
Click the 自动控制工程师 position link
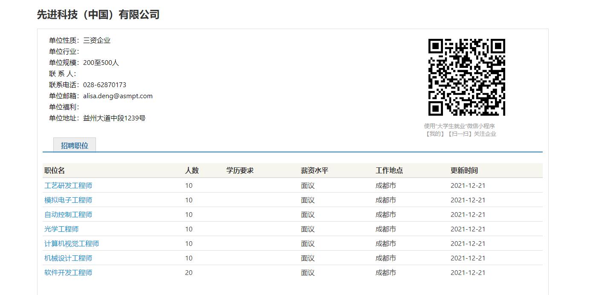pos(68,215)
